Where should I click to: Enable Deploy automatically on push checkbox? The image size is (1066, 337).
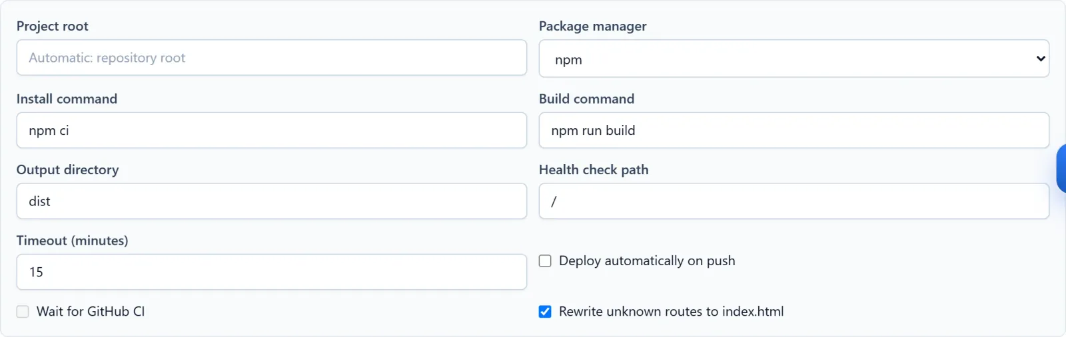(545, 261)
